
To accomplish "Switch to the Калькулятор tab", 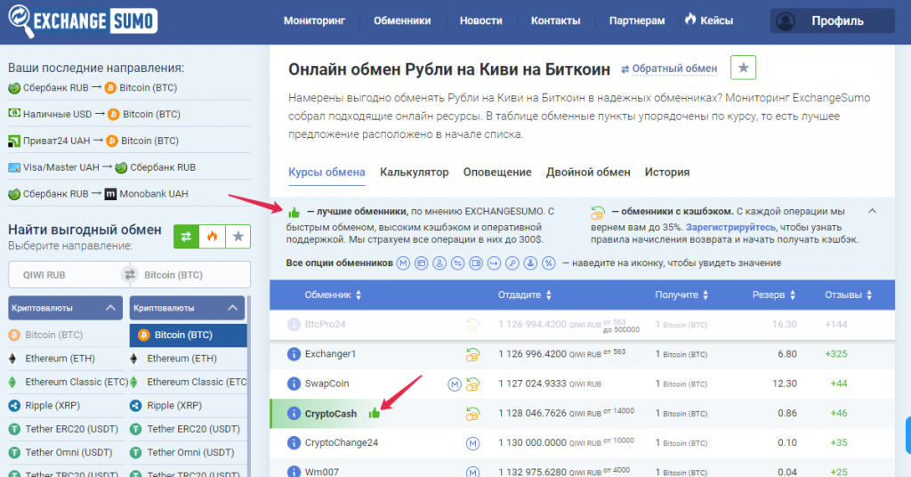I will pyautogui.click(x=415, y=173).
